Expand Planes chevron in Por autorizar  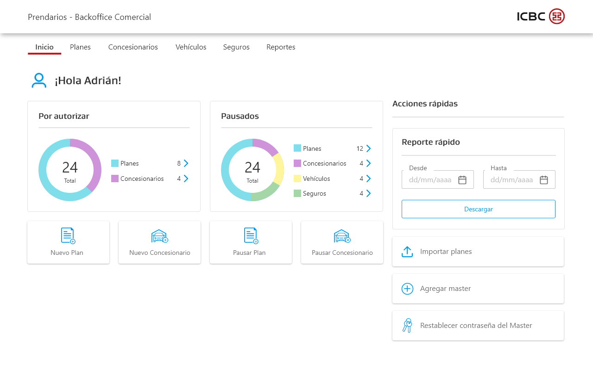(186, 163)
